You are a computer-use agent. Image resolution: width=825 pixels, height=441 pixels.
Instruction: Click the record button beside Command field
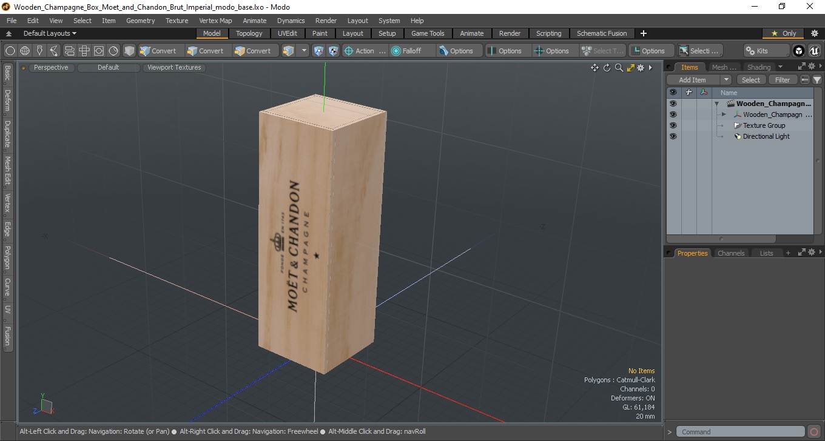point(814,432)
